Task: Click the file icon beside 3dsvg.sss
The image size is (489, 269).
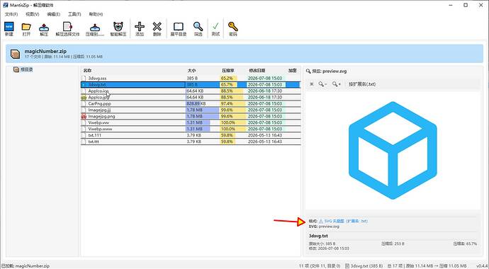Action: pos(84,79)
